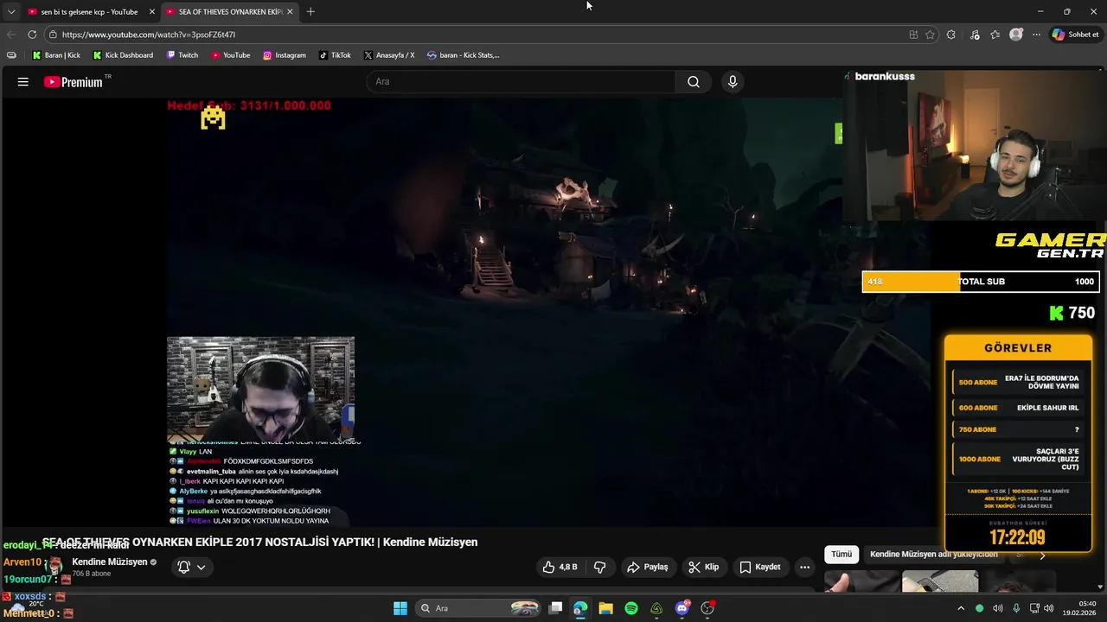
Task: Close the SEA OF THIEVES tab
Action: (x=290, y=11)
